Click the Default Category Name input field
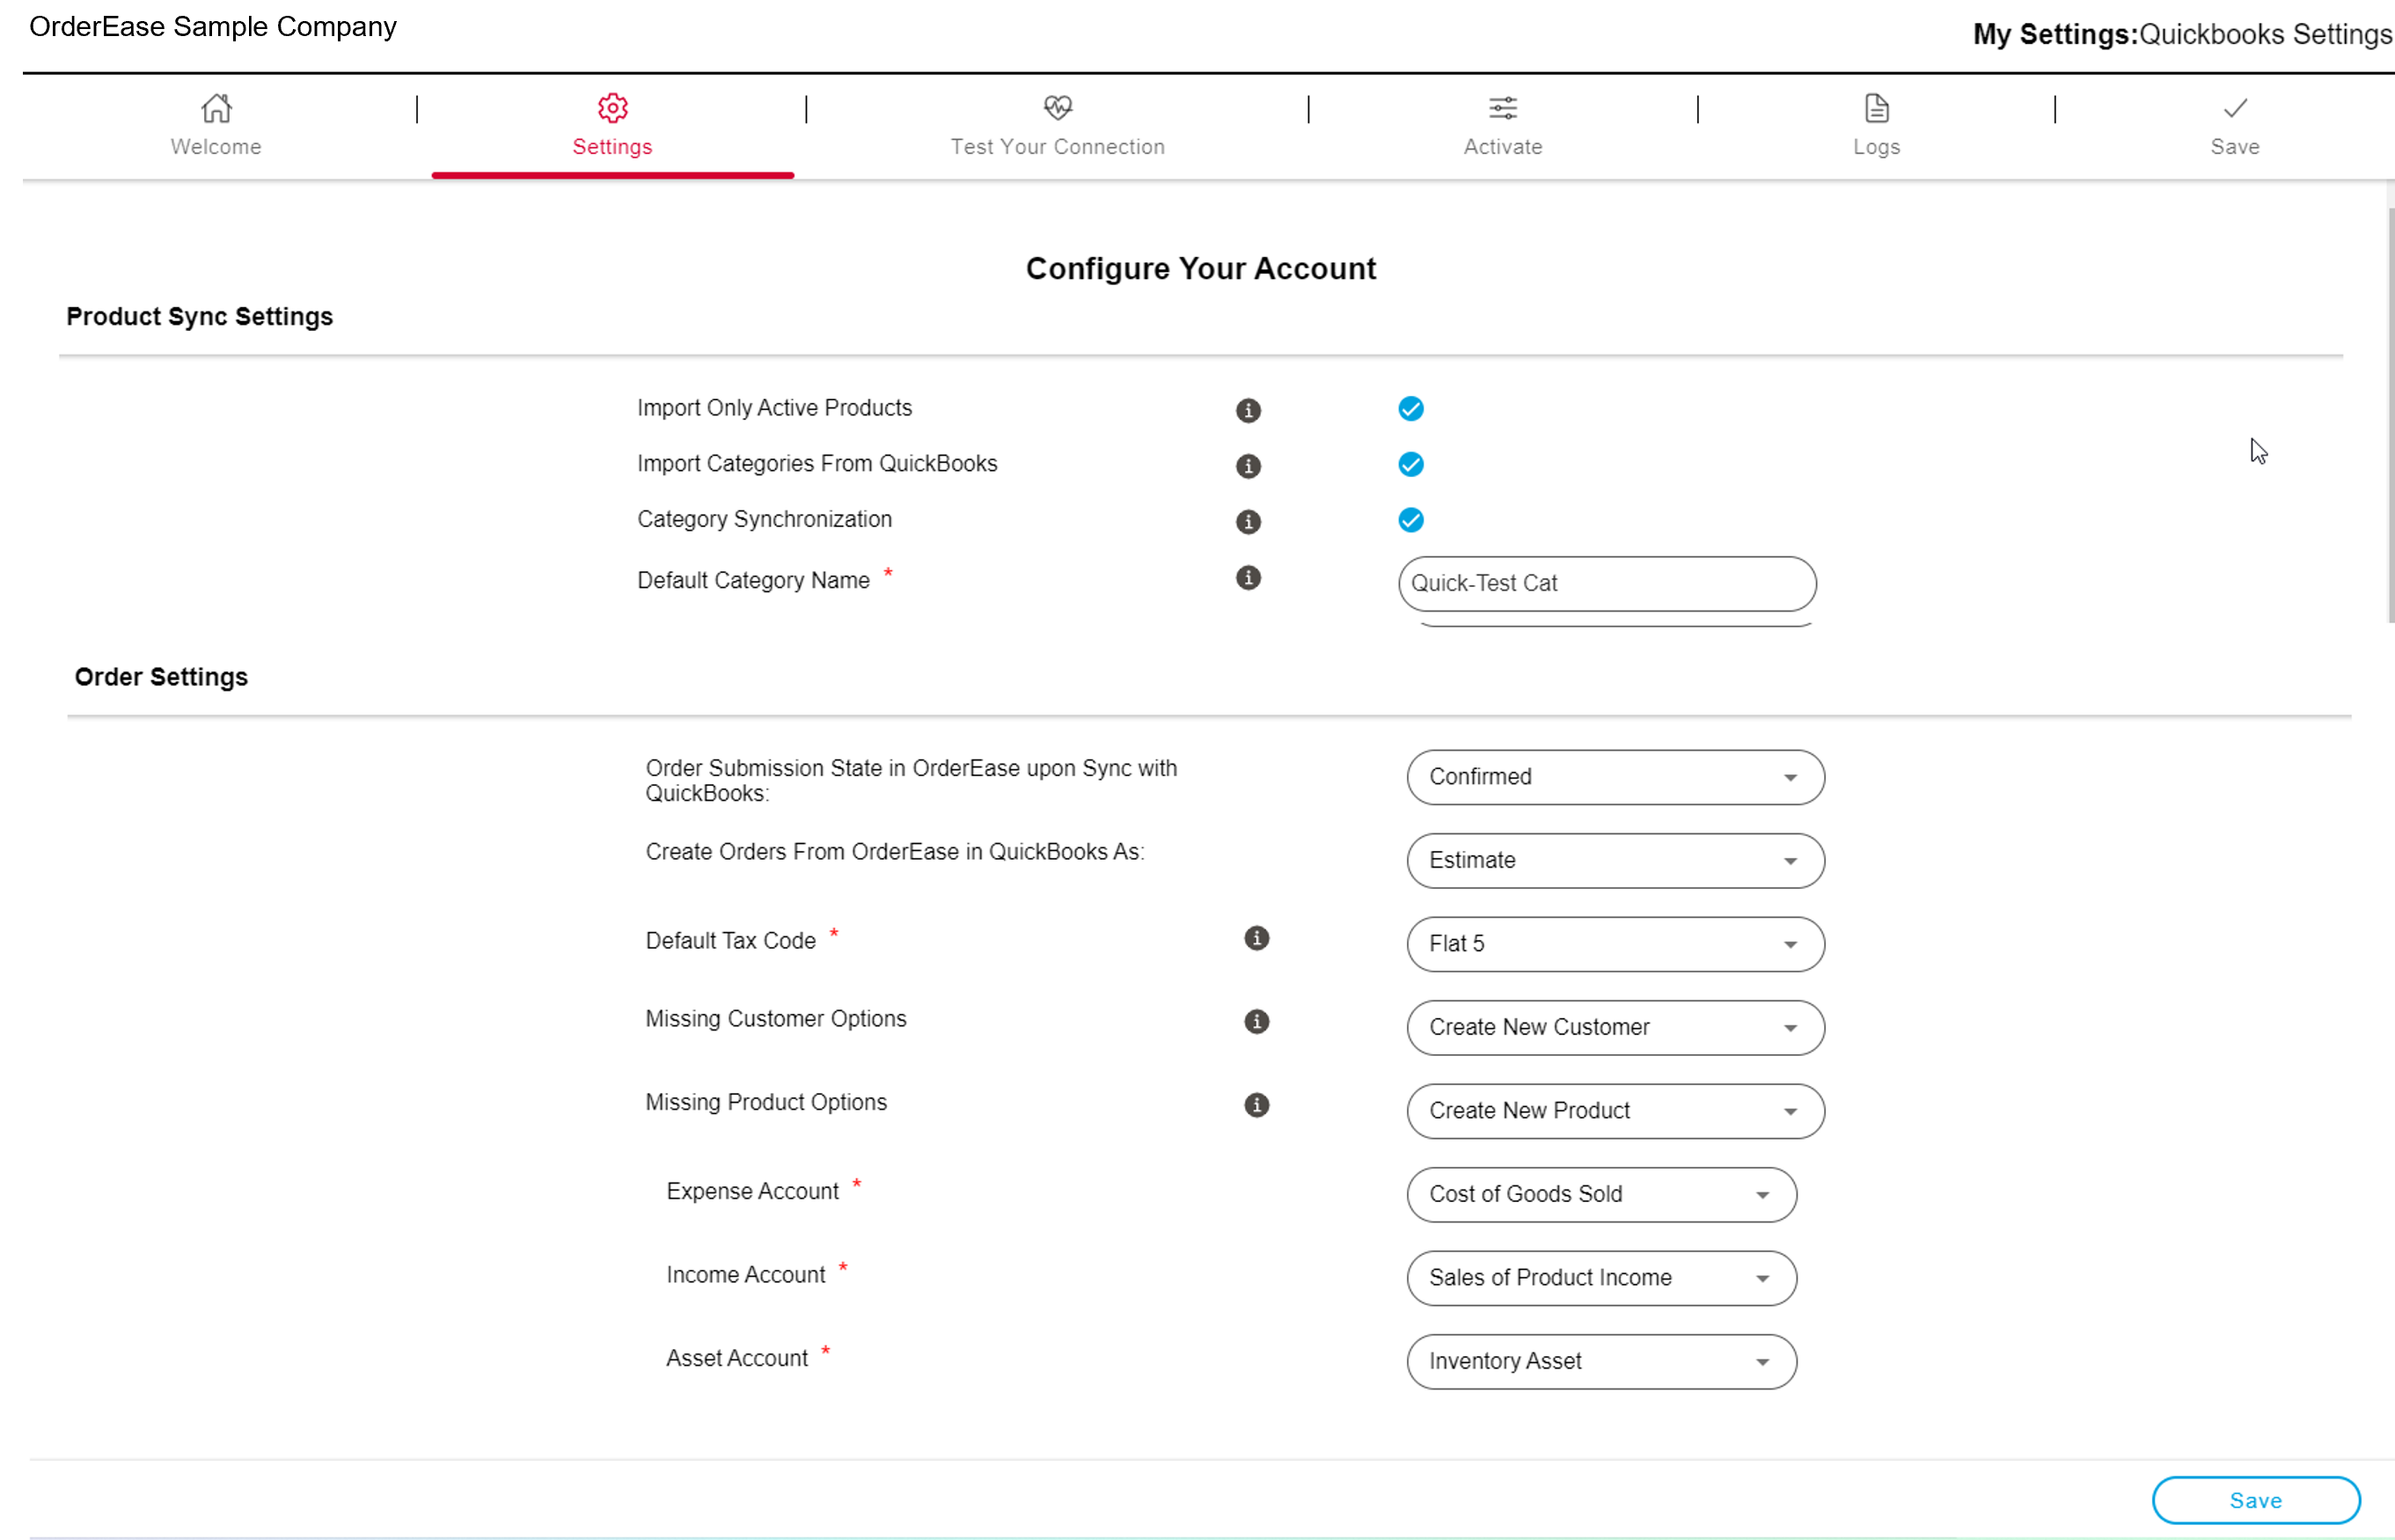This screenshot has height=1540, width=2395. point(1606,582)
